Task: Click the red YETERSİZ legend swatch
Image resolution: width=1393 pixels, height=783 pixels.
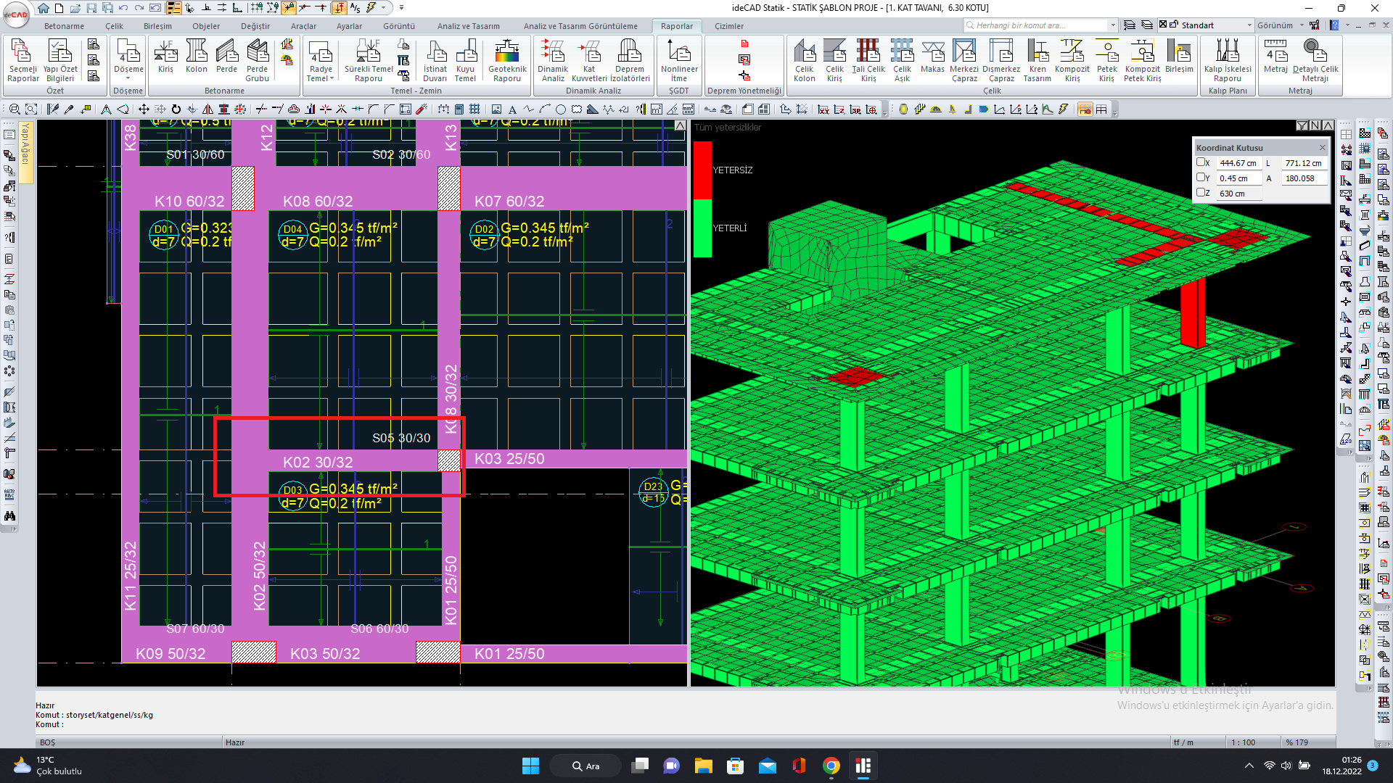Action: click(x=702, y=170)
